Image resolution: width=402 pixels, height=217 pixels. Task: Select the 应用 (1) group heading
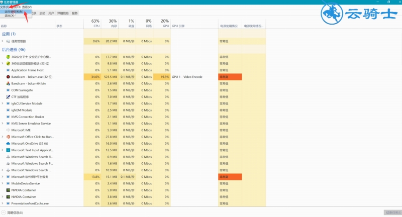pos(9,34)
